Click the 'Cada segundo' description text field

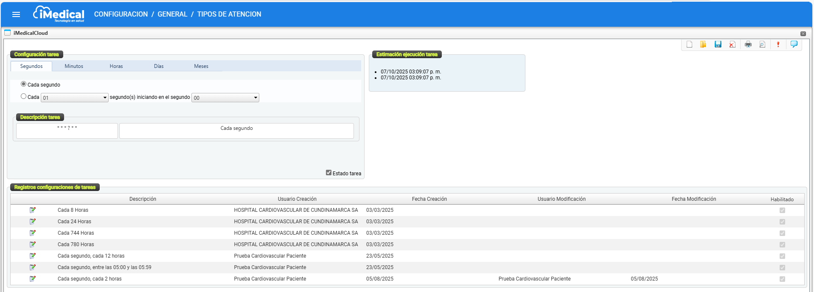pyautogui.click(x=236, y=130)
